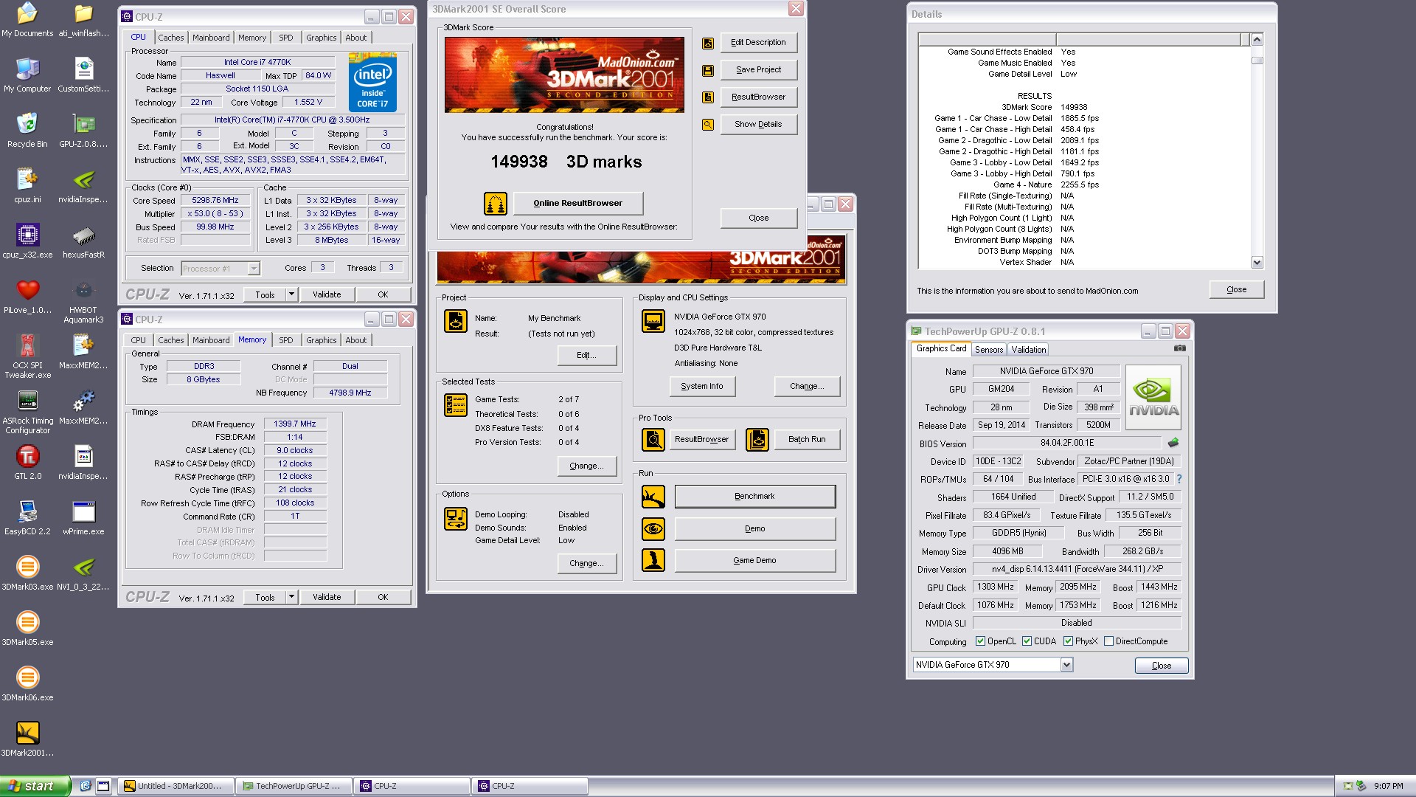This screenshot has height=797, width=1416.
Task: Click the ResultBrowser icon in score dialog
Action: coord(708,97)
